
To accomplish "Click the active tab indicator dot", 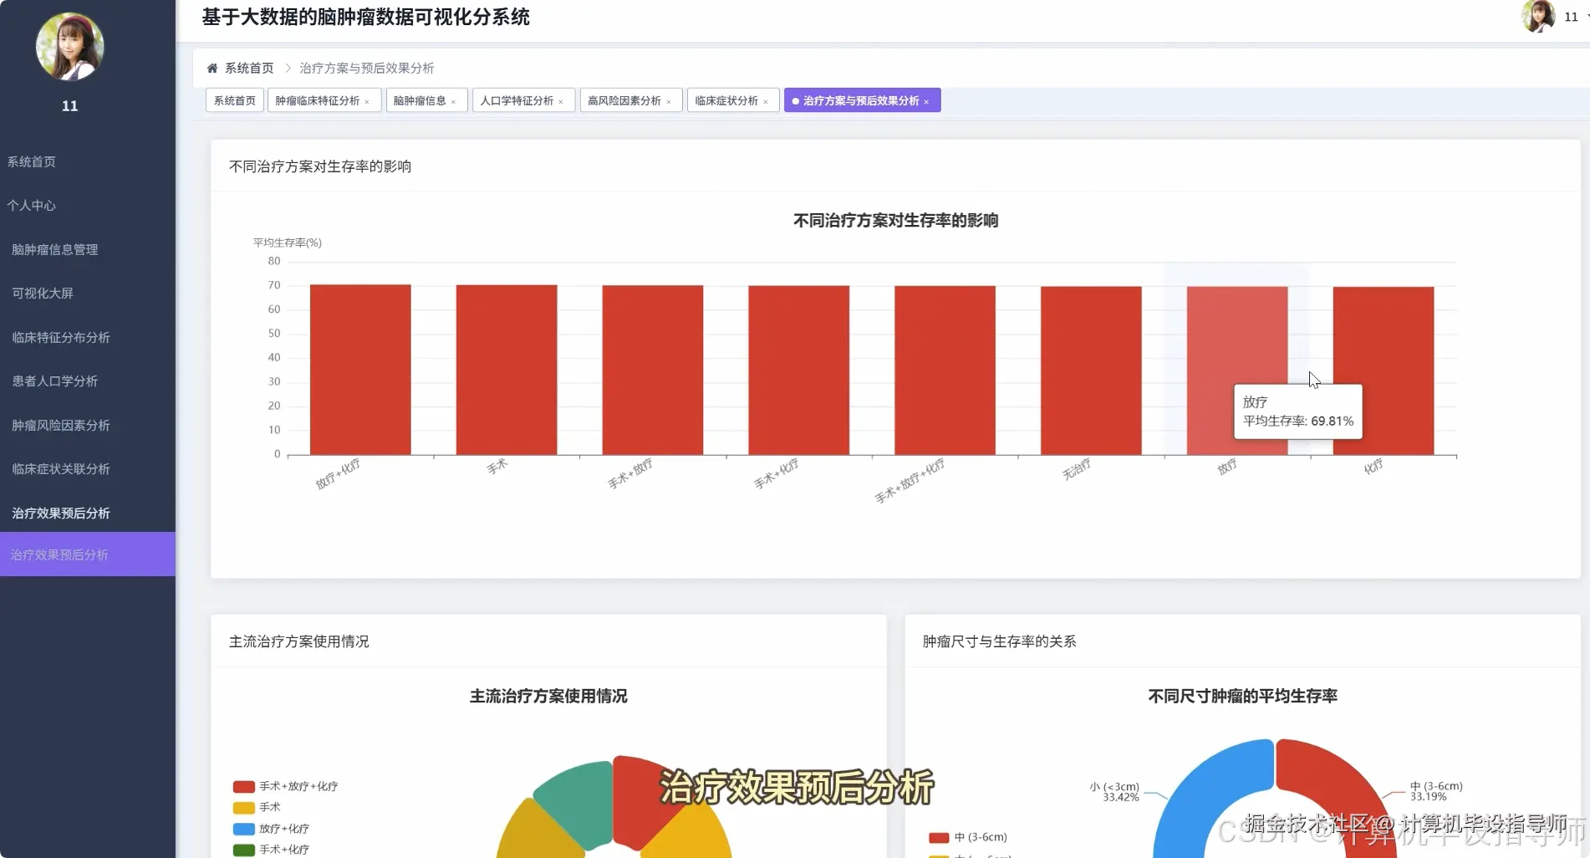I will (795, 100).
